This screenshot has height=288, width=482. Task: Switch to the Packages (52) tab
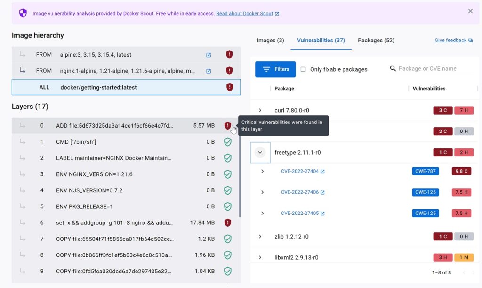point(376,41)
